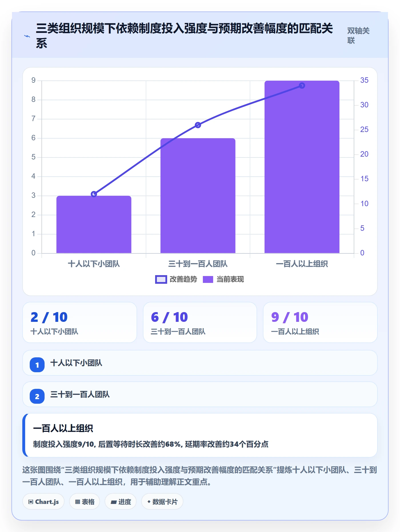The image size is (400, 532).
Task: Click the bar icon in the 进度 chip
Action: click(114, 502)
